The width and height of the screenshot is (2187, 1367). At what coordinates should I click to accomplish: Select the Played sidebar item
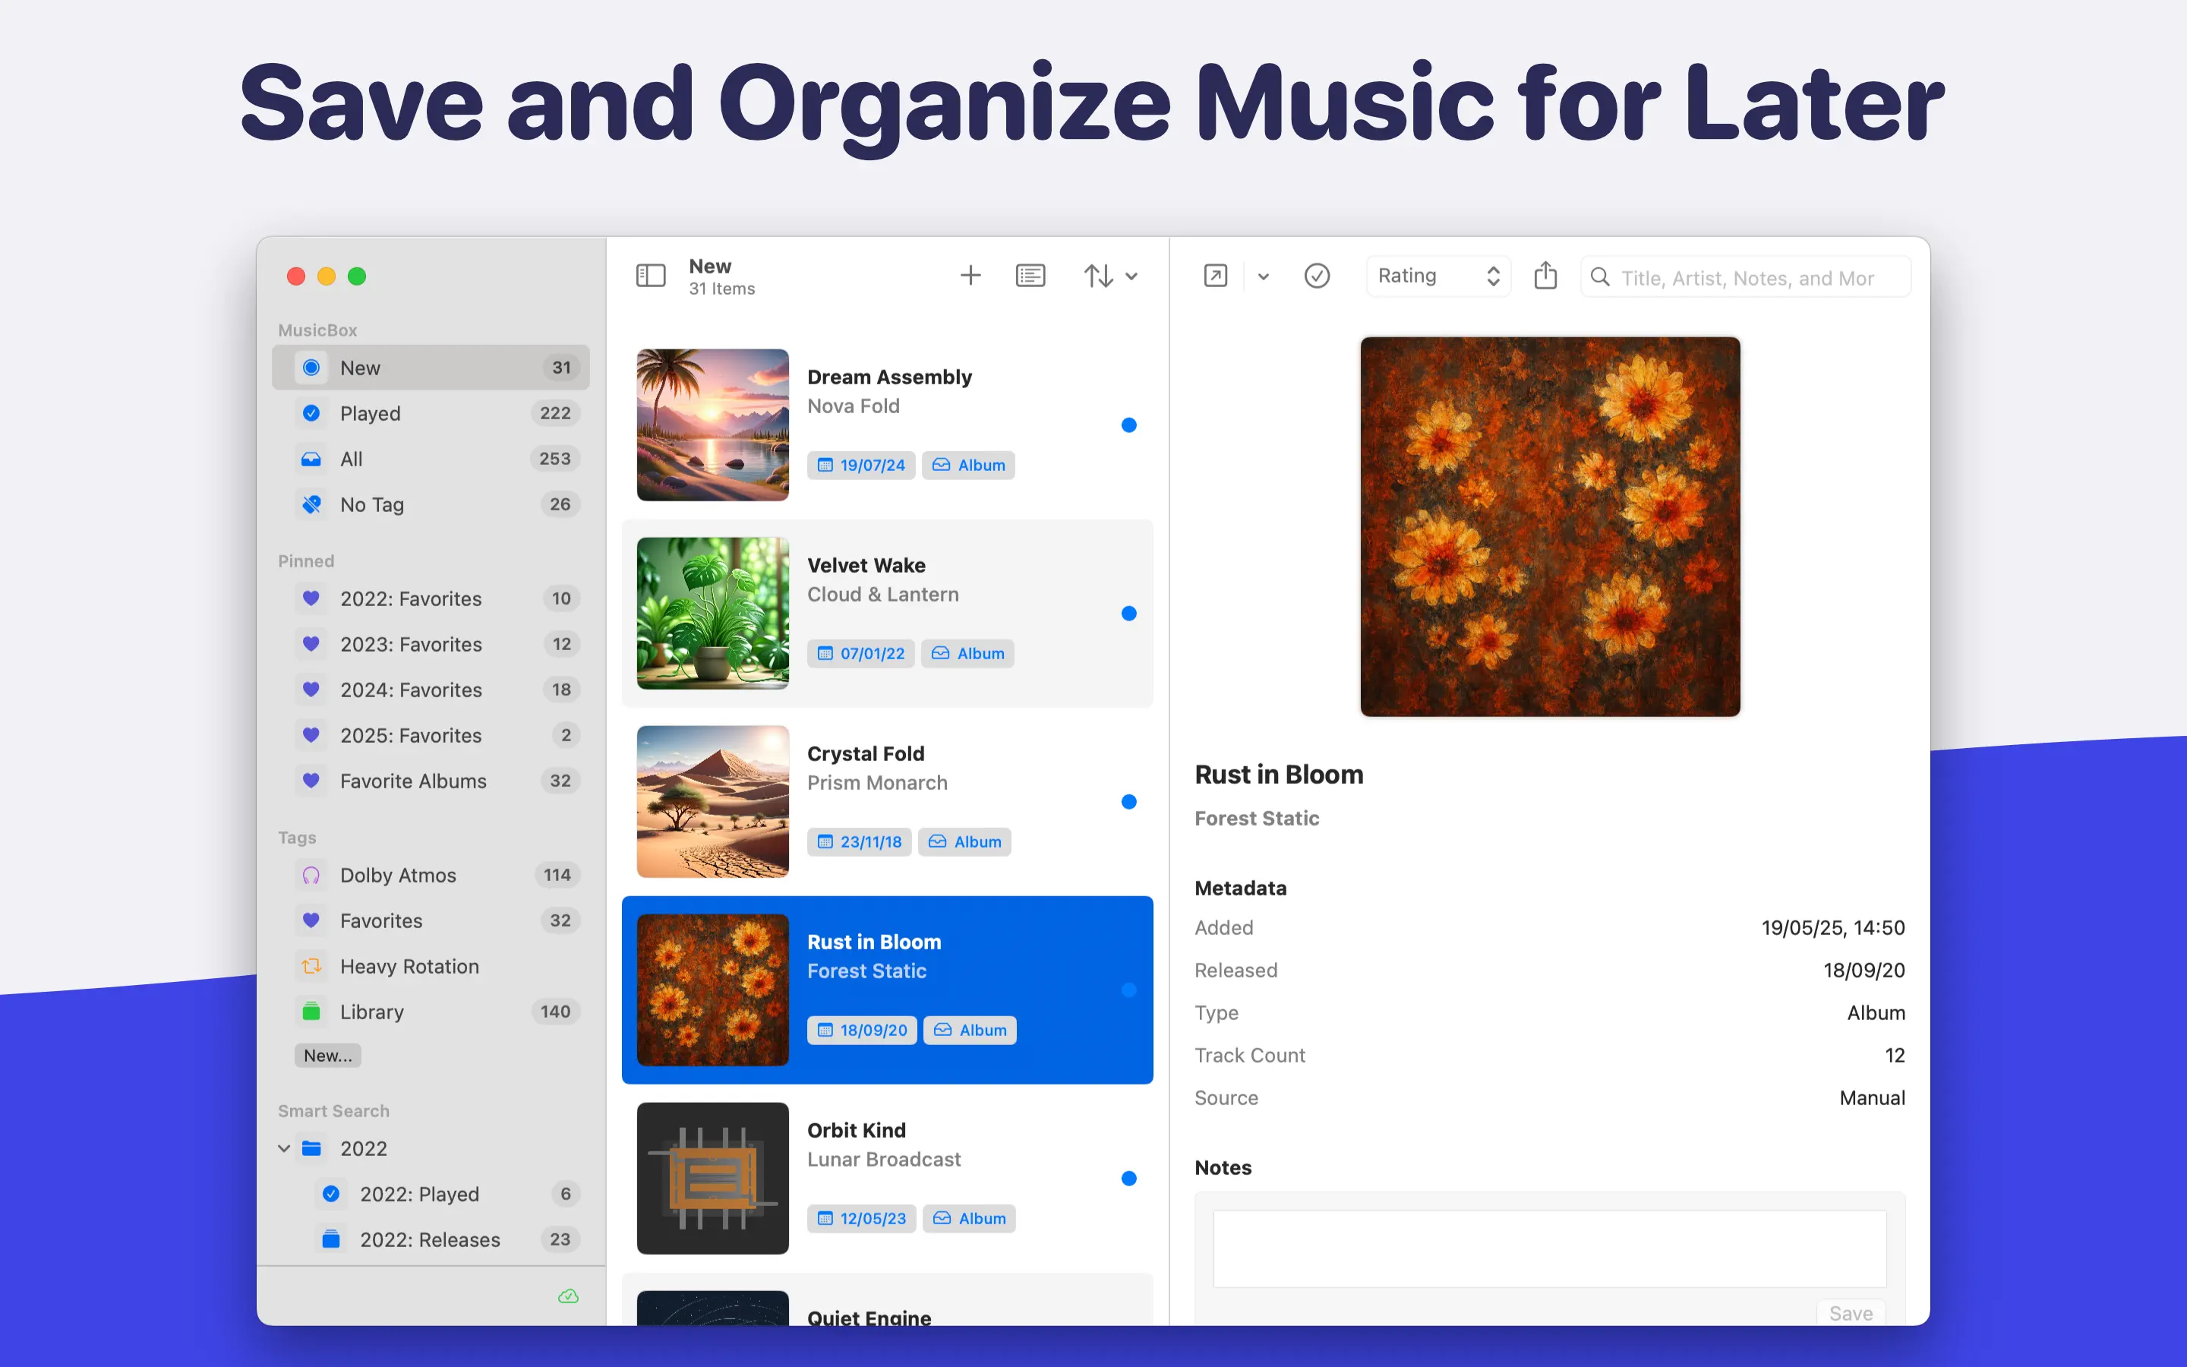point(370,413)
